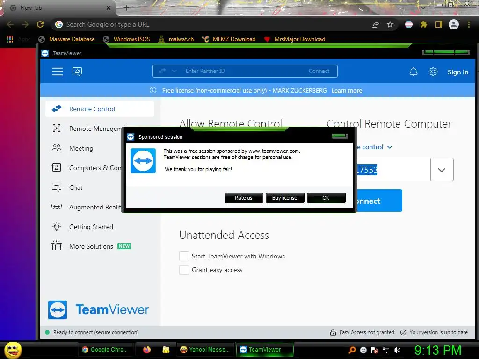
Task: Open the Apps grid in bookmarks bar
Action: (10, 39)
